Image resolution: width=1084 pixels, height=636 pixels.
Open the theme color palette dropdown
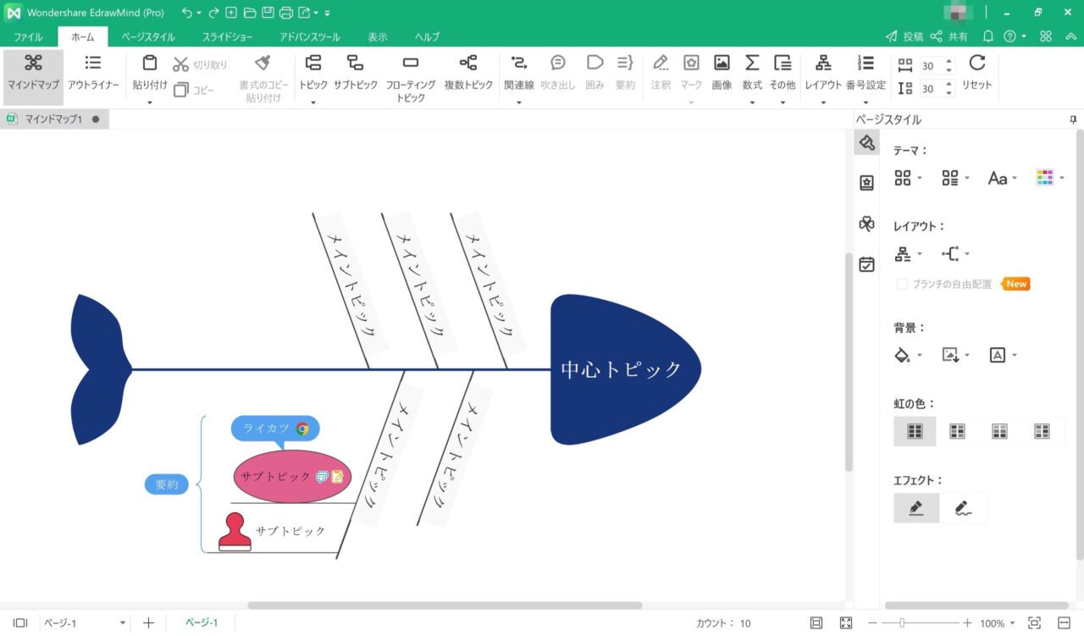pyautogui.click(x=1050, y=178)
